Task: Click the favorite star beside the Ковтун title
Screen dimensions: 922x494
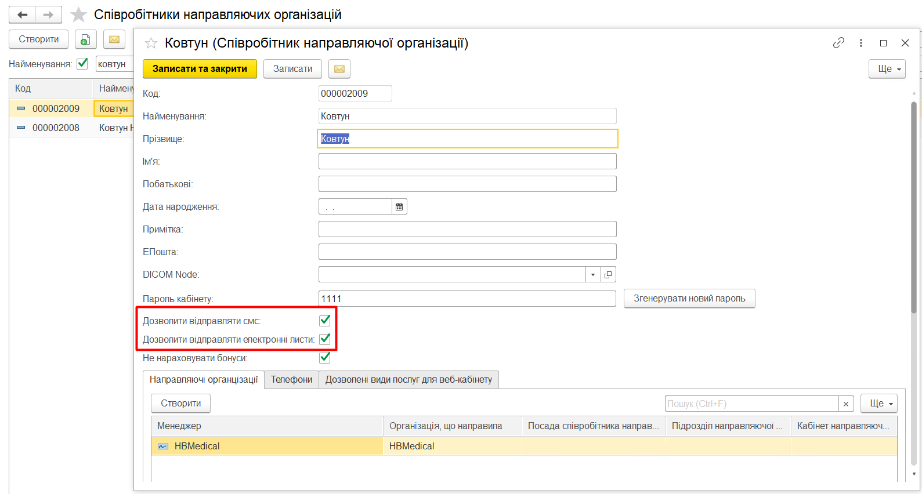Action: click(x=151, y=43)
